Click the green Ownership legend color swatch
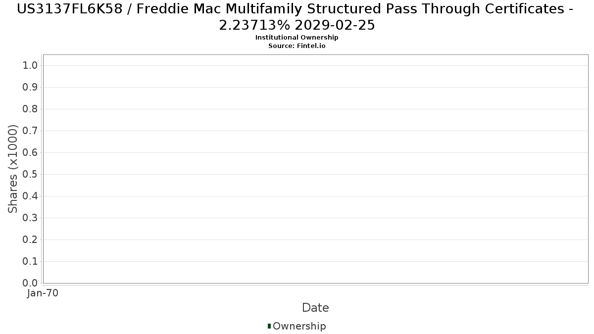This screenshot has width=594, height=334. tap(269, 326)
